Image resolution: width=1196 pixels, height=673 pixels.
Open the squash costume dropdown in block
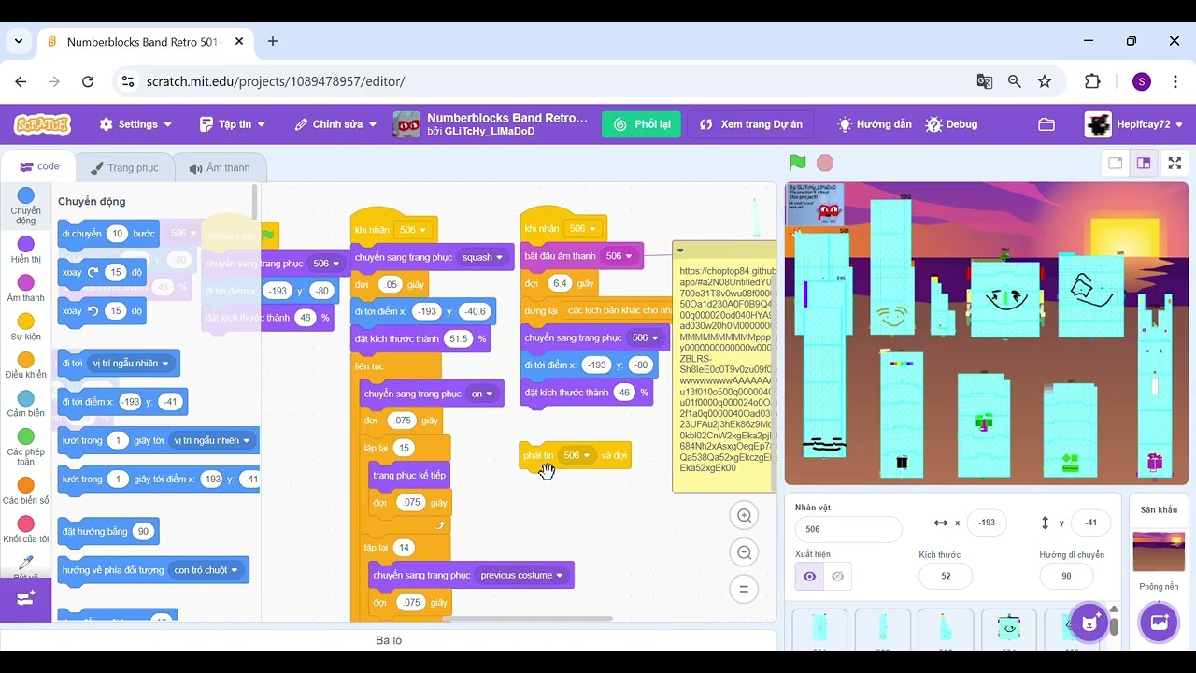pos(482,257)
